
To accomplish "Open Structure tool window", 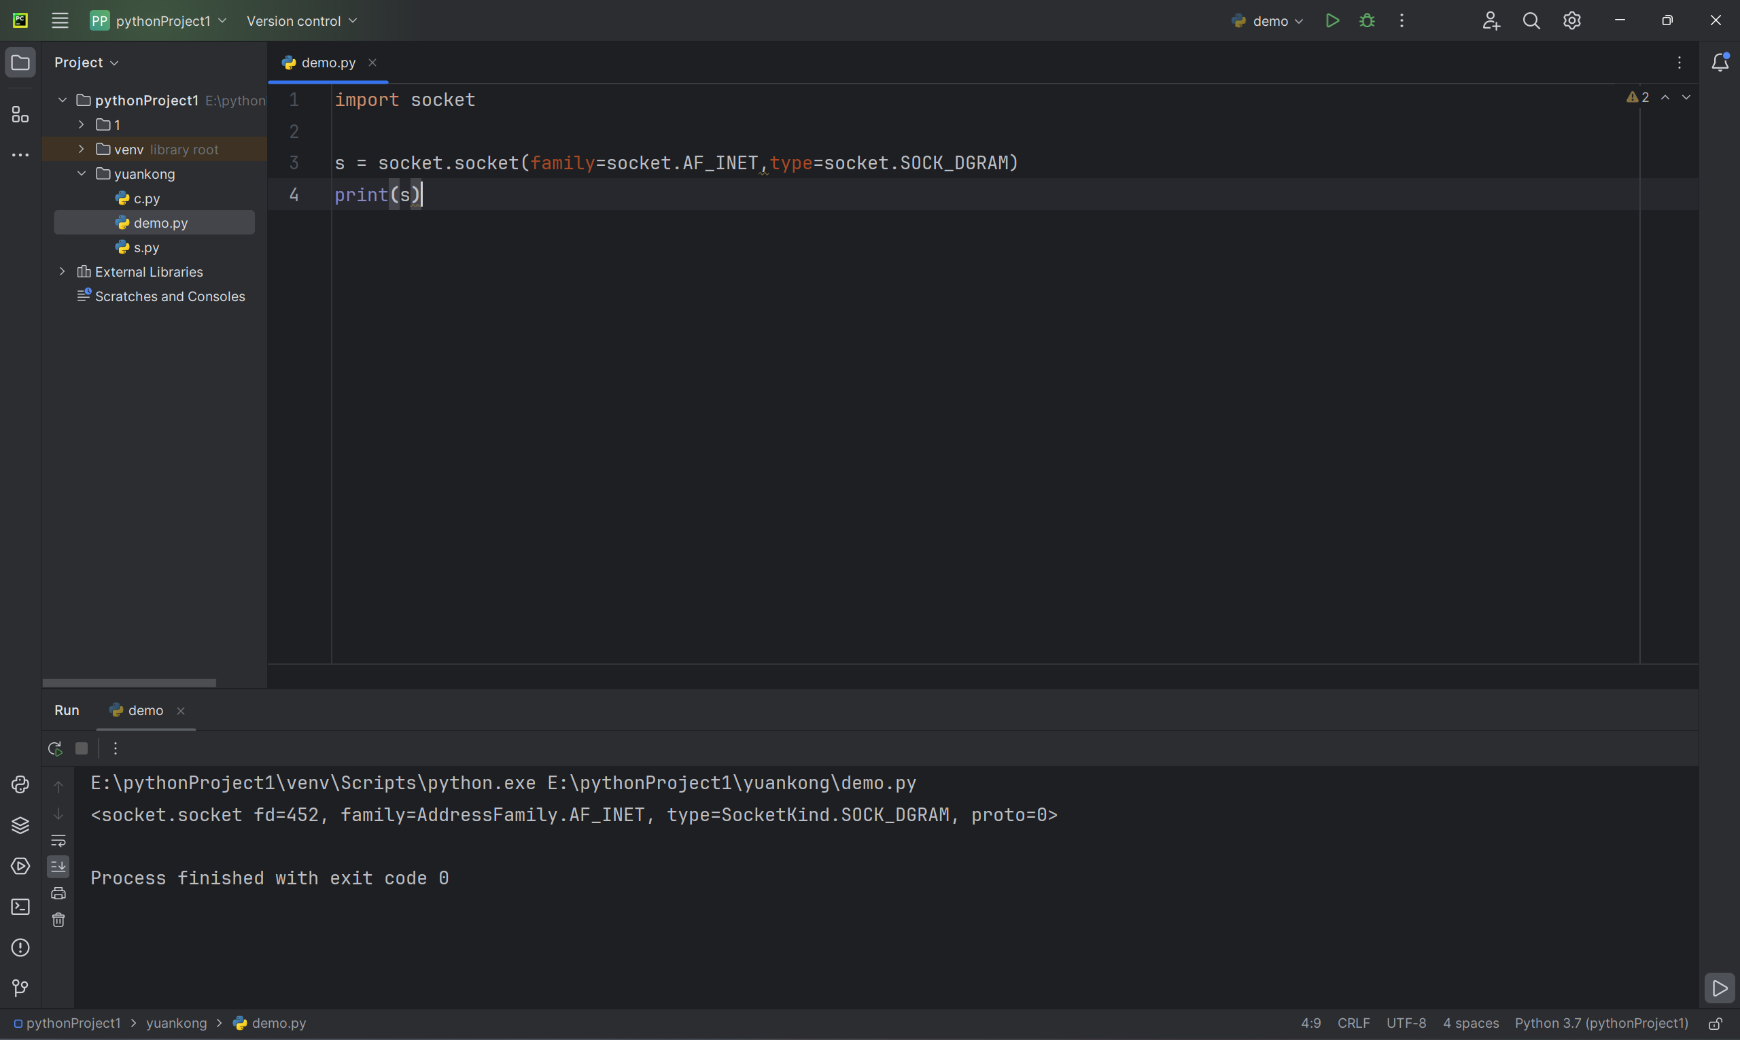I will (20, 114).
